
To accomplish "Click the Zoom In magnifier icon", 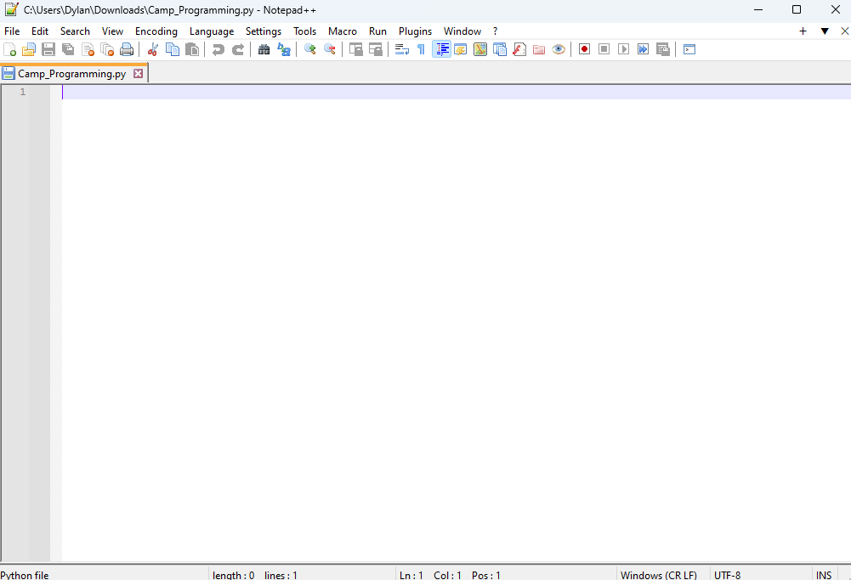I will 310,49.
